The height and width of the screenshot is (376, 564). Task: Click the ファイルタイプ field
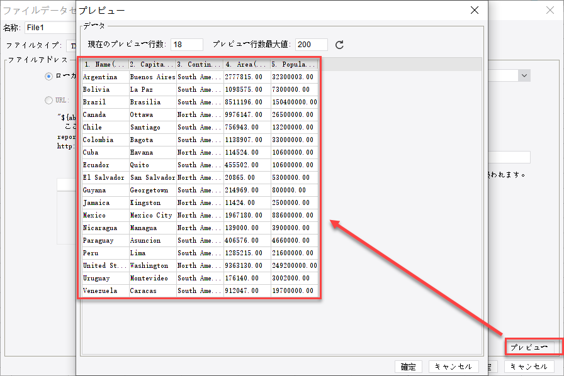point(72,45)
